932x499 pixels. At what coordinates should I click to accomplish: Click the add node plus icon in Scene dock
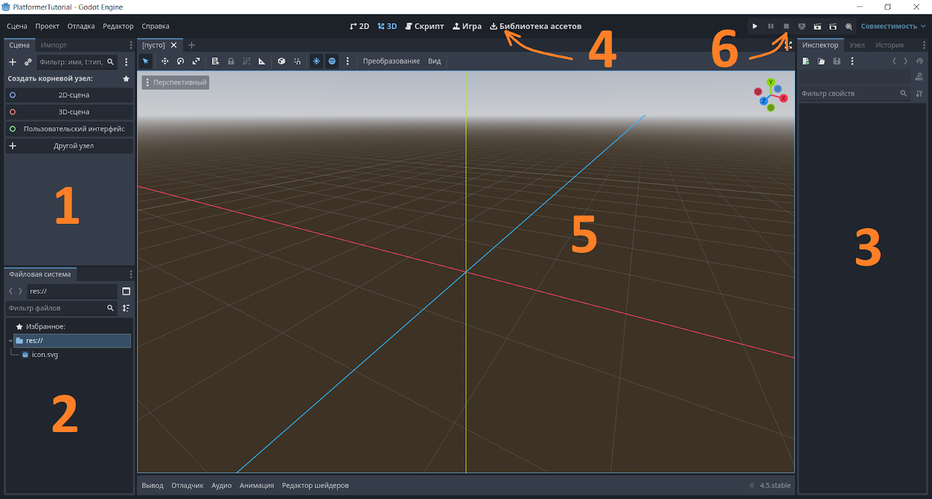tap(12, 62)
